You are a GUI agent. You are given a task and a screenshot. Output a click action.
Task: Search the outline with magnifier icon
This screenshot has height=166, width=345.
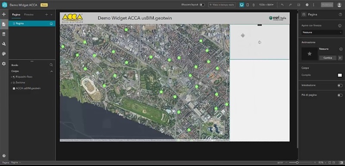pos(51,65)
